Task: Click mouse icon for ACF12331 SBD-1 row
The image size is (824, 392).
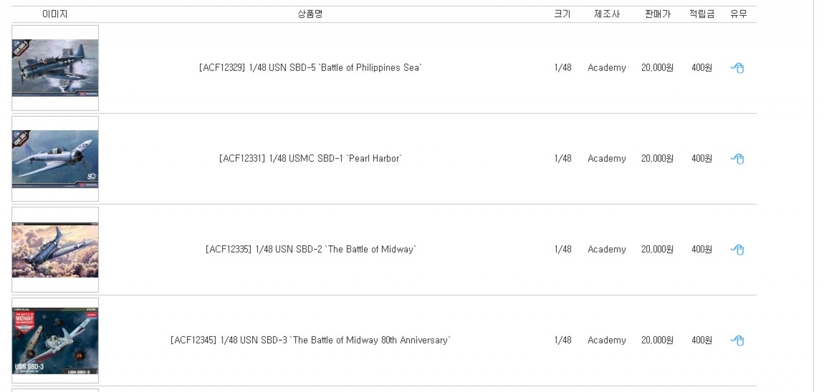Action: [737, 159]
